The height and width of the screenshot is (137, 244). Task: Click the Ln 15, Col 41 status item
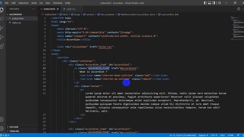point(183,135)
